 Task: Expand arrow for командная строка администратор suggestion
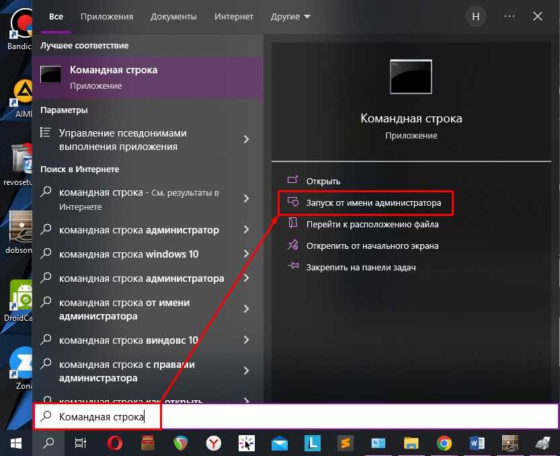[246, 229]
